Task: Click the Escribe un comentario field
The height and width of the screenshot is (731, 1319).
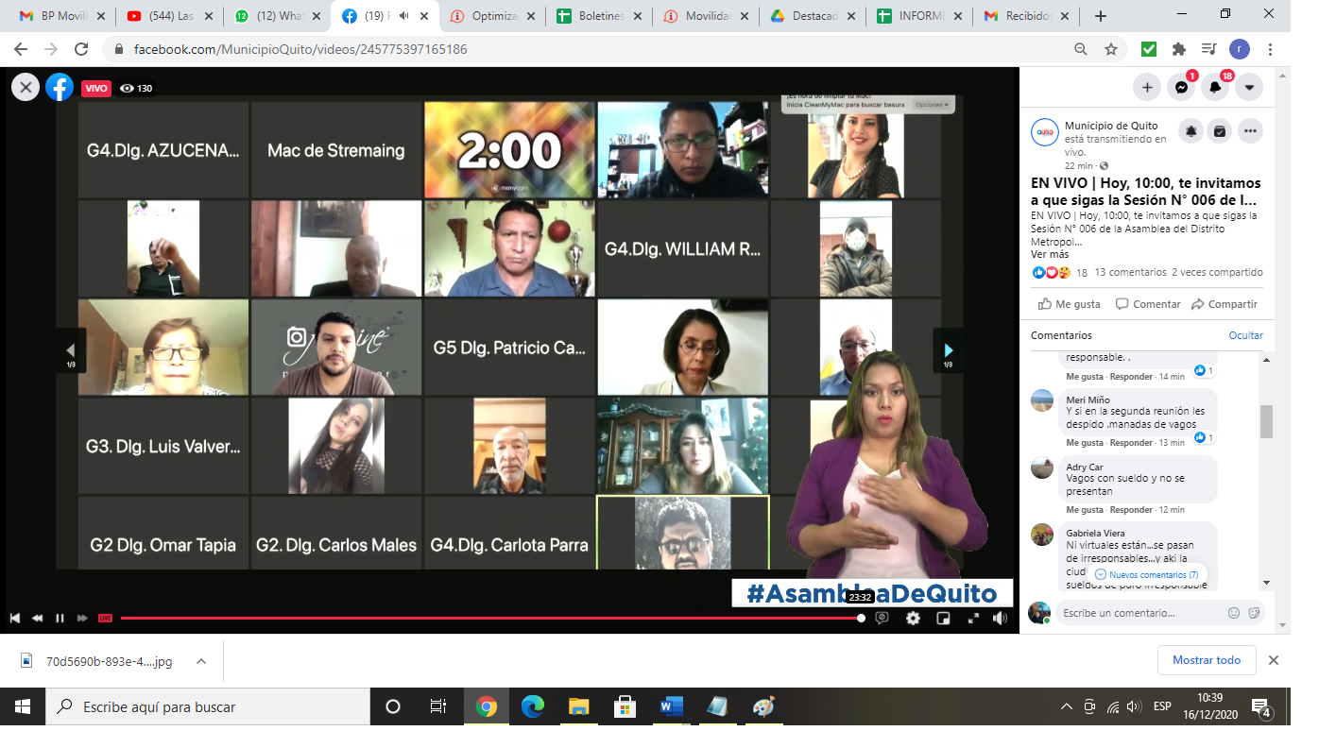Action: (1141, 613)
